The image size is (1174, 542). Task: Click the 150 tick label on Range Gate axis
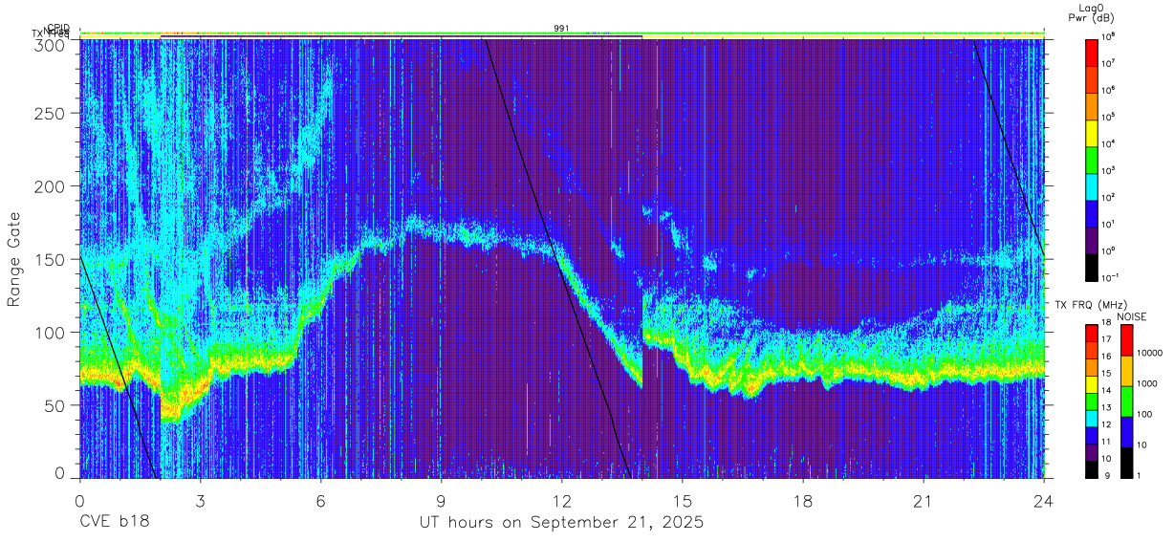(x=50, y=260)
